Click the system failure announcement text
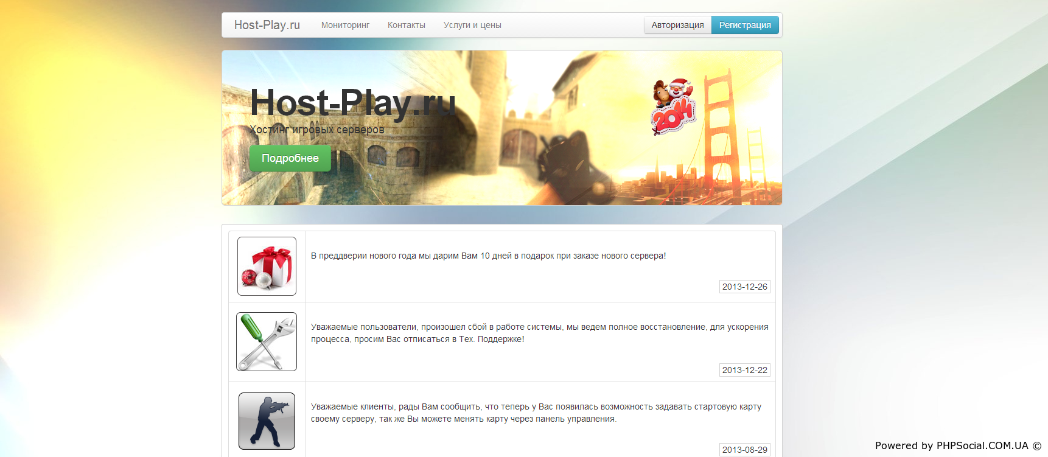Viewport: 1048px width, 457px height. click(x=539, y=333)
